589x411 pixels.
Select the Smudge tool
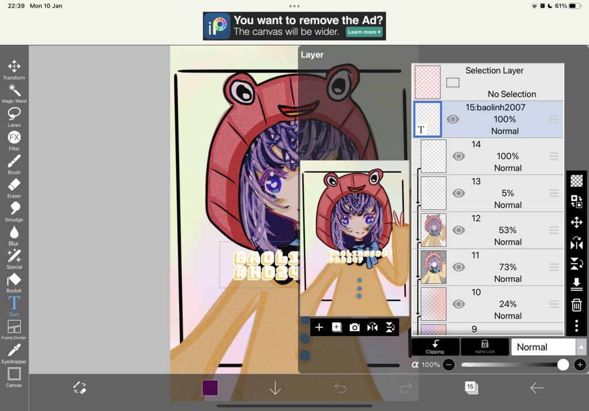pyautogui.click(x=14, y=212)
